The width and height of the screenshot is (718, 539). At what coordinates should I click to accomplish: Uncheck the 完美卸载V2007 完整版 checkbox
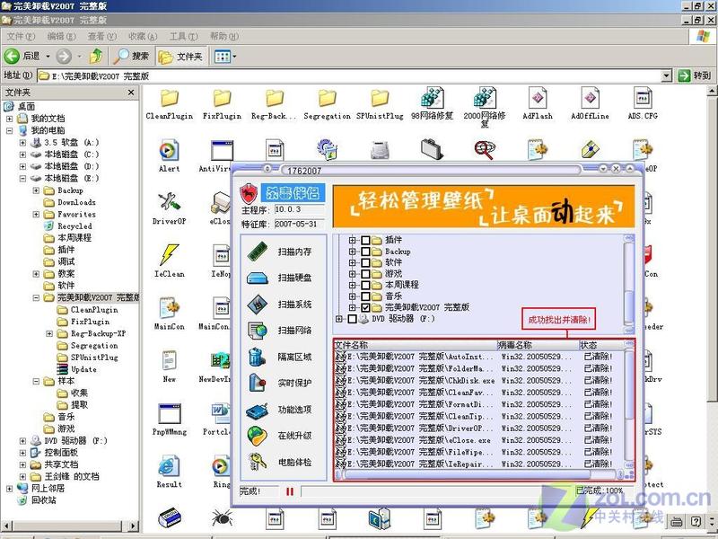tap(365, 307)
